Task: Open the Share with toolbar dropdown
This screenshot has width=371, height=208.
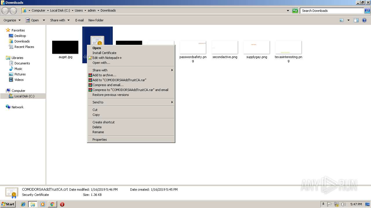Action: click(60, 20)
